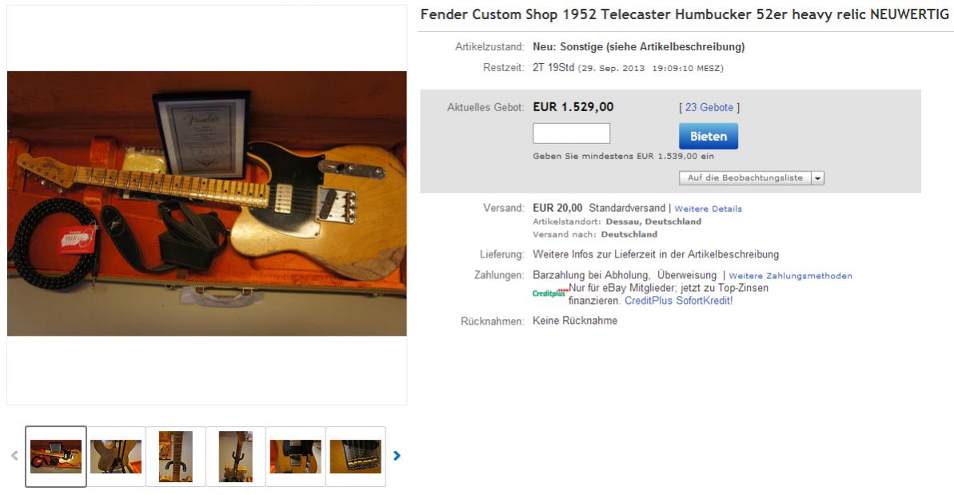Open the CreditPlus SofortKredit link
Image resolution: width=954 pixels, height=495 pixels.
click(678, 301)
